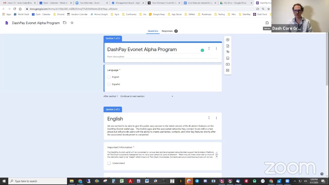The height and width of the screenshot is (185, 329).
Task: Open Windows notification center
Action: (323, 181)
